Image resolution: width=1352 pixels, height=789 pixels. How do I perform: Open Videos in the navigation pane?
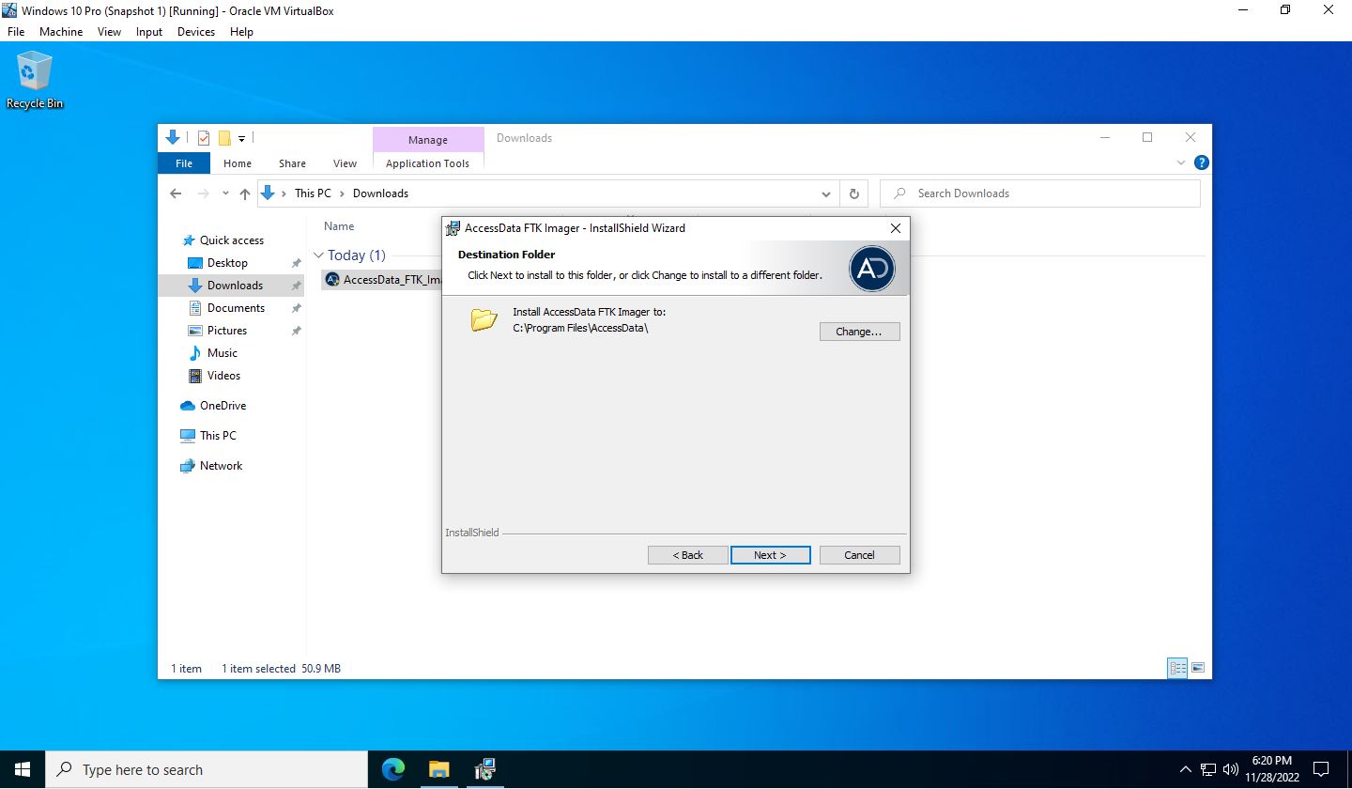pyautogui.click(x=223, y=376)
